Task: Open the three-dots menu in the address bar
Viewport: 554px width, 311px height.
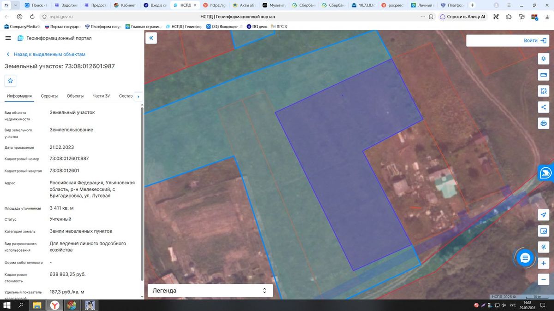Action: coord(423,16)
